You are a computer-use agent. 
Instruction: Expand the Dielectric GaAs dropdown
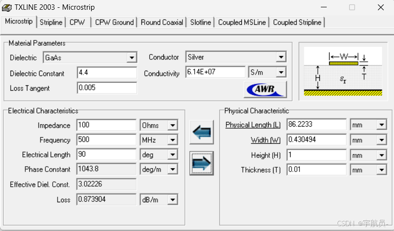pyautogui.click(x=132, y=58)
